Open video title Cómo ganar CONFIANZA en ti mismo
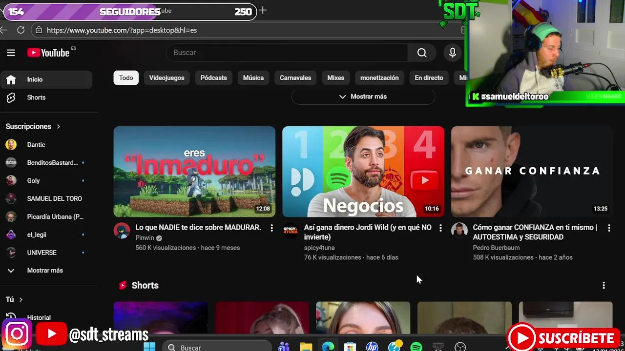This screenshot has height=351, width=625. click(535, 233)
